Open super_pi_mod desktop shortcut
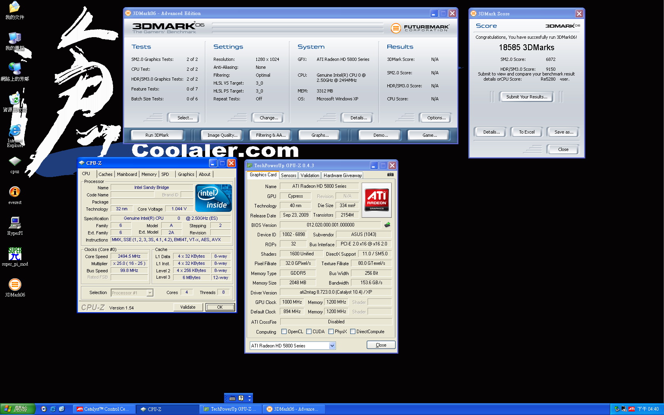This screenshot has height=415, width=664. pyautogui.click(x=15, y=254)
